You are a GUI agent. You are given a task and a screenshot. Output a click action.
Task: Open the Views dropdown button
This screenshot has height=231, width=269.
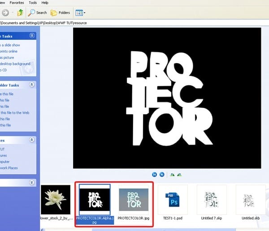click(x=80, y=13)
